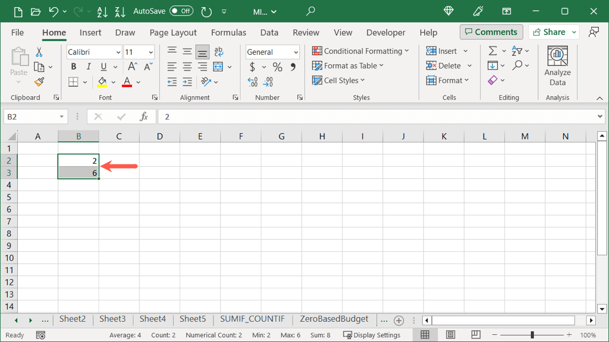
Task: Apply the Merge & Center icon
Action: pos(218,66)
